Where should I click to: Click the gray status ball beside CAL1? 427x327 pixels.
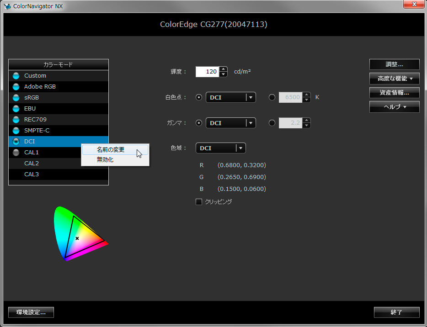point(16,153)
